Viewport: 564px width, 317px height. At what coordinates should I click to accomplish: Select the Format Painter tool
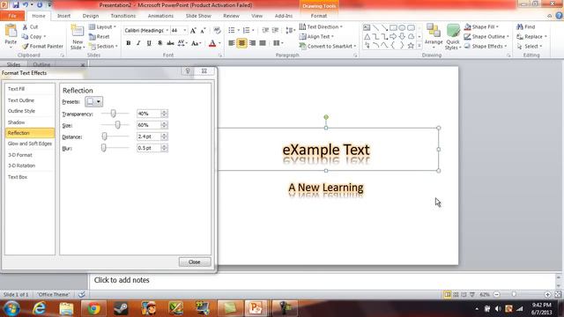point(42,47)
